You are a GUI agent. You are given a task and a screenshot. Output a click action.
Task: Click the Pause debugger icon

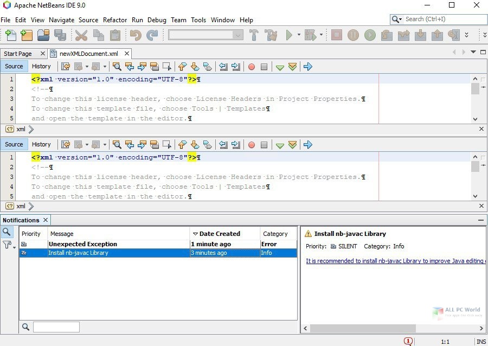(x=353, y=35)
